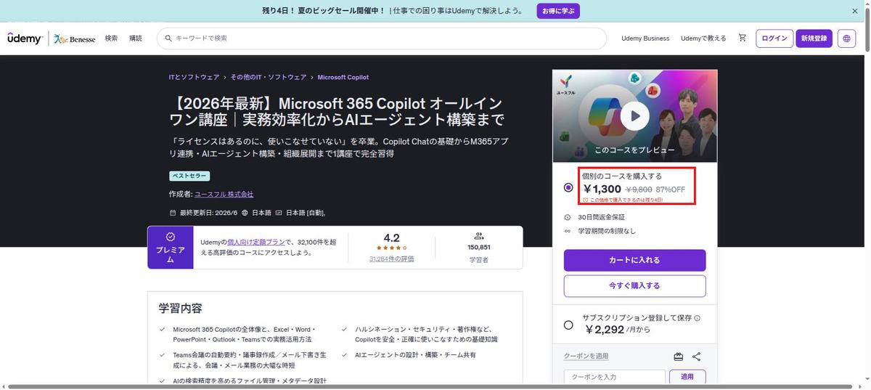The width and height of the screenshot is (871, 390).
Task: Click the horizontal scrollbar at bottom
Action: click(428, 387)
